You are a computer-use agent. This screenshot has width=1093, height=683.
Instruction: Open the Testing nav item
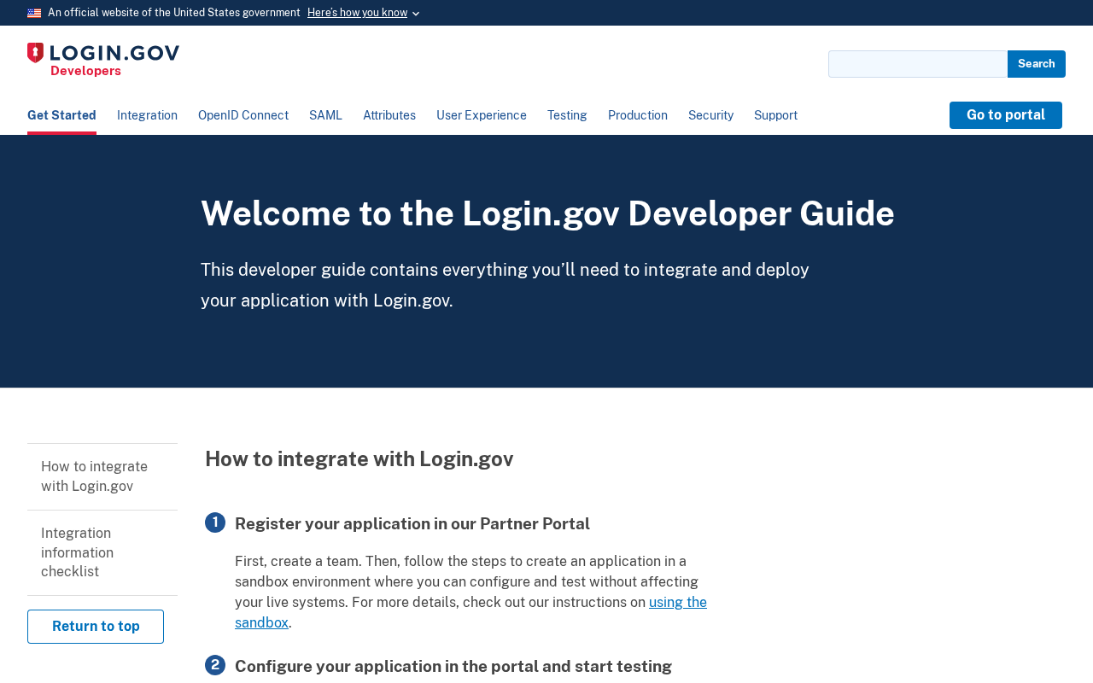click(x=567, y=115)
